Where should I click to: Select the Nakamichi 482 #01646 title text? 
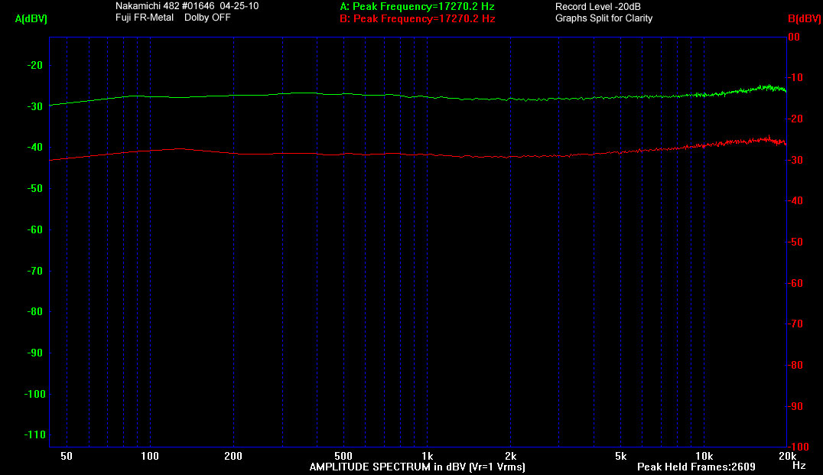coord(187,6)
